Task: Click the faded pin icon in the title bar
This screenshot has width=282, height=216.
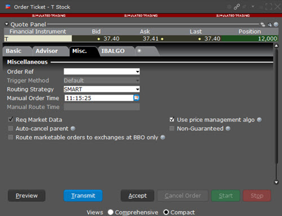Action: click(x=244, y=7)
